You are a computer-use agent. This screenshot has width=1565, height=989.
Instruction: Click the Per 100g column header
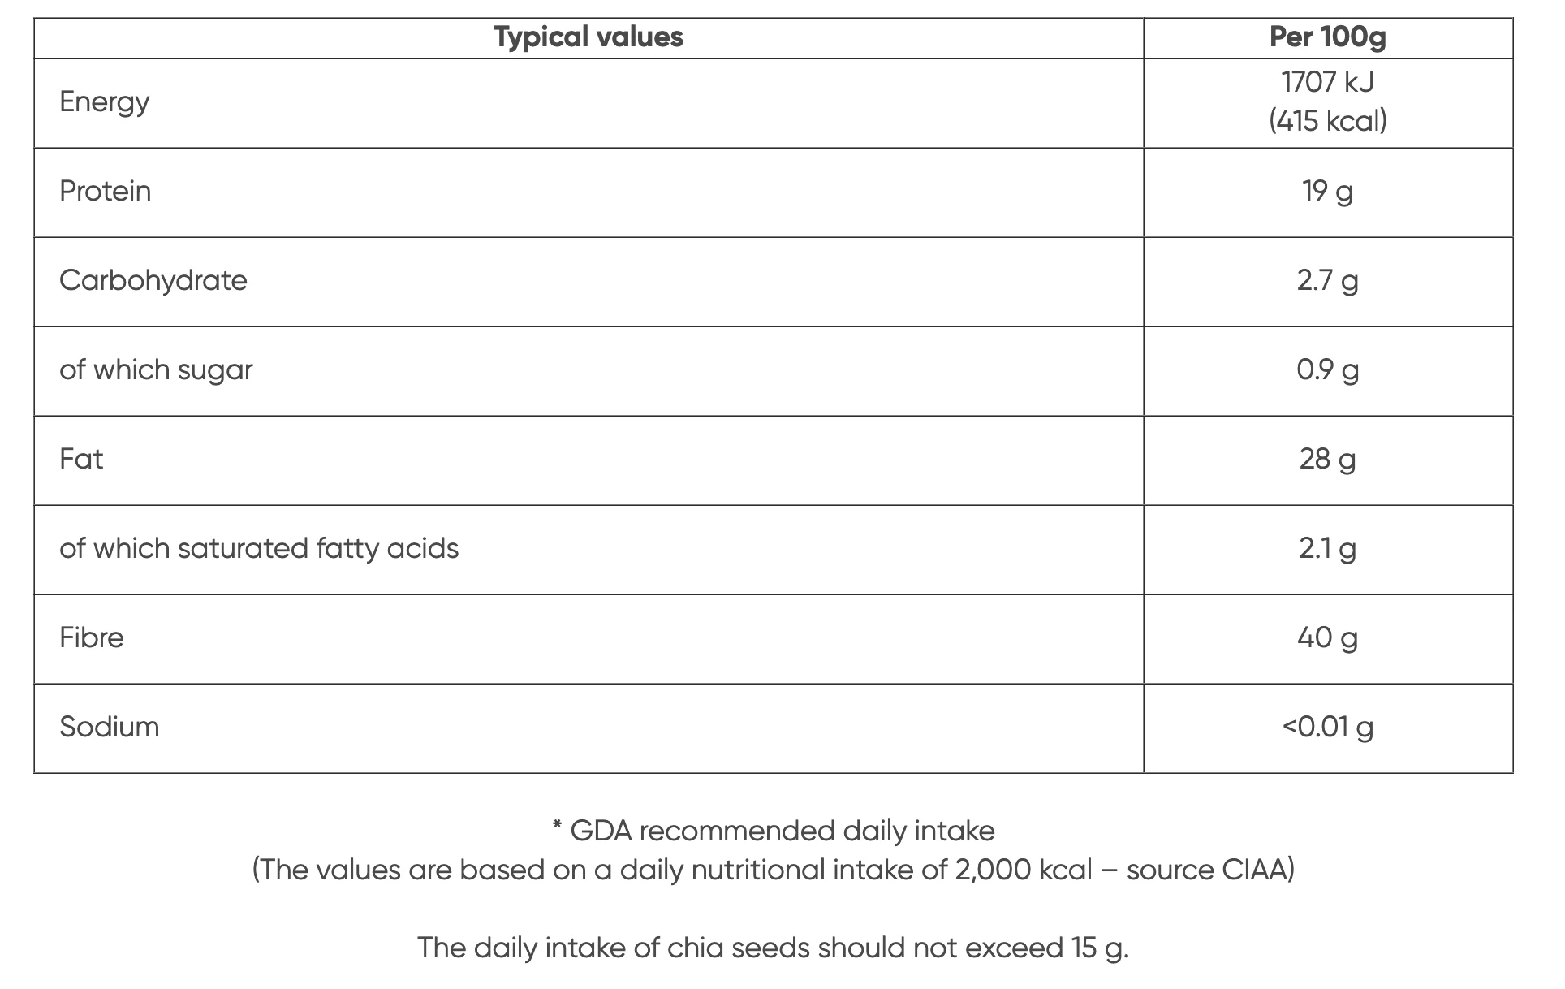click(x=1328, y=37)
